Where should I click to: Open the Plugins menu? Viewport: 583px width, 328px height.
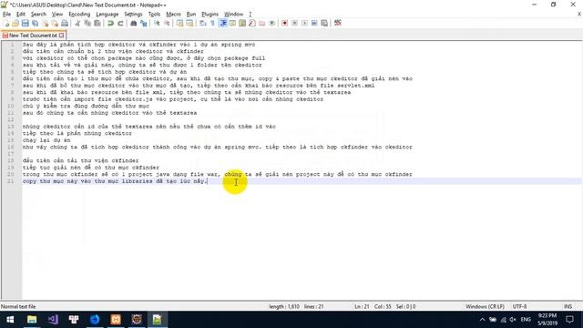[x=210, y=15]
